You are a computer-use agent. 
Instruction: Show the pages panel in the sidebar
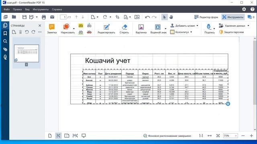tap(5, 25)
